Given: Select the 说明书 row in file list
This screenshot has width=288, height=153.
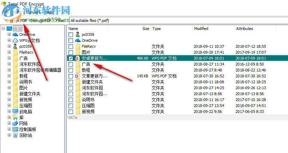Looking at the screenshot, I should (x=177, y=100).
